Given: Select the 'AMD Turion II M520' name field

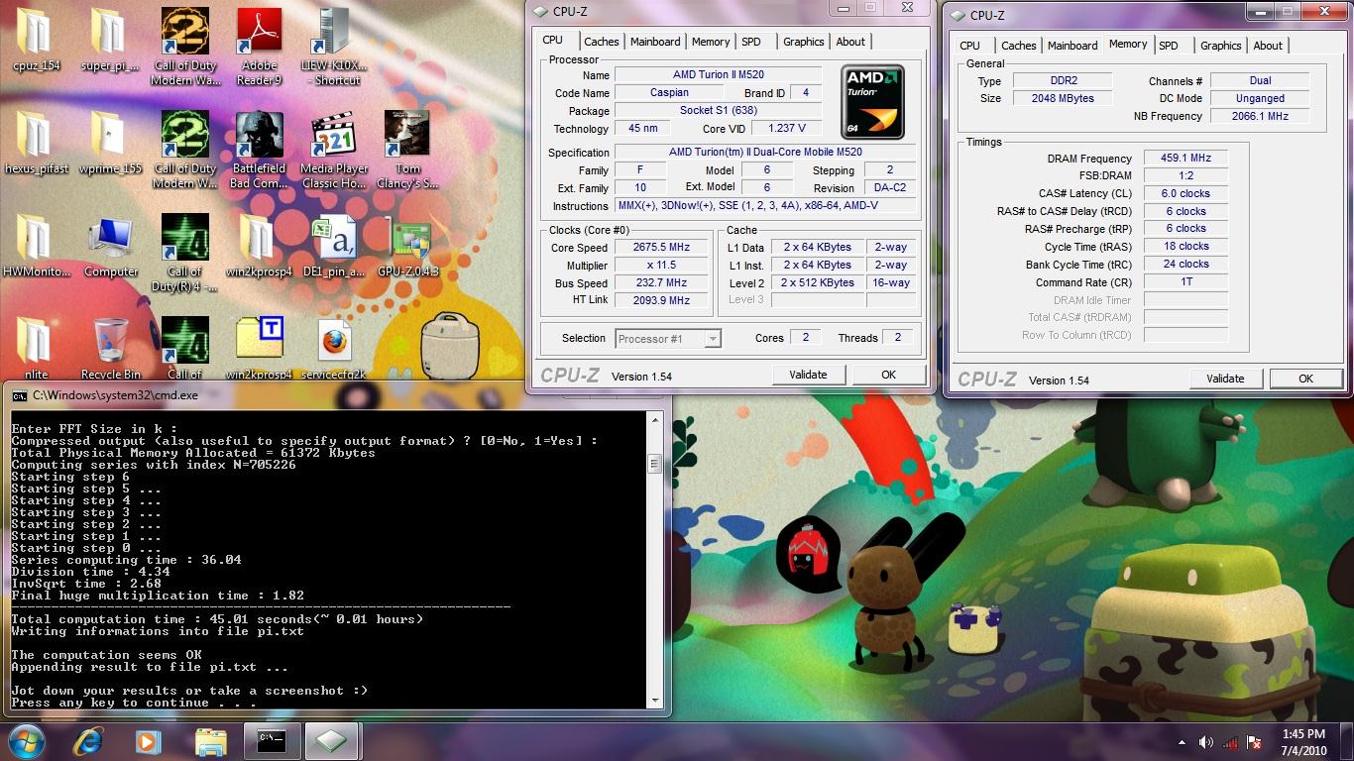Looking at the screenshot, I should point(718,75).
